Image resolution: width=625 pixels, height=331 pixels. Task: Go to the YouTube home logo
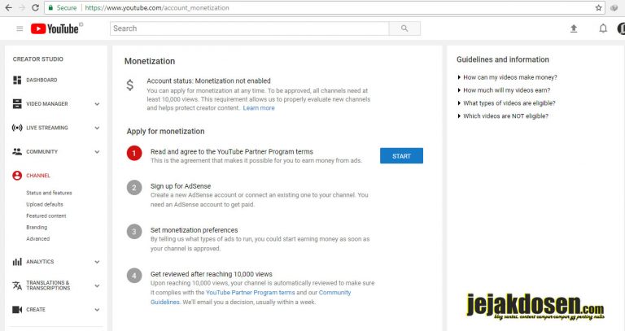(57, 28)
